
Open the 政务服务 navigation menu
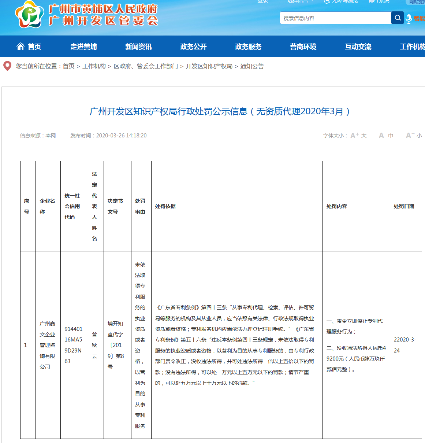tap(248, 47)
